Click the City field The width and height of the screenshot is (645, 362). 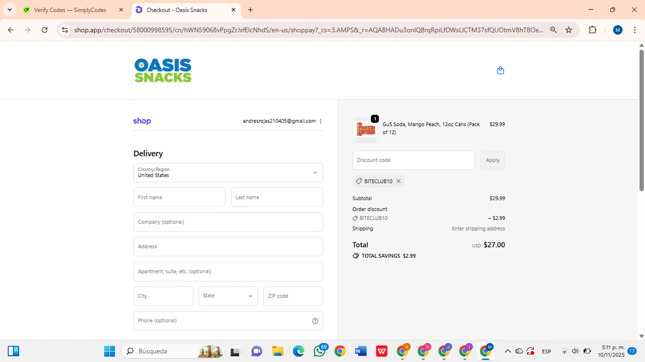pyautogui.click(x=163, y=296)
